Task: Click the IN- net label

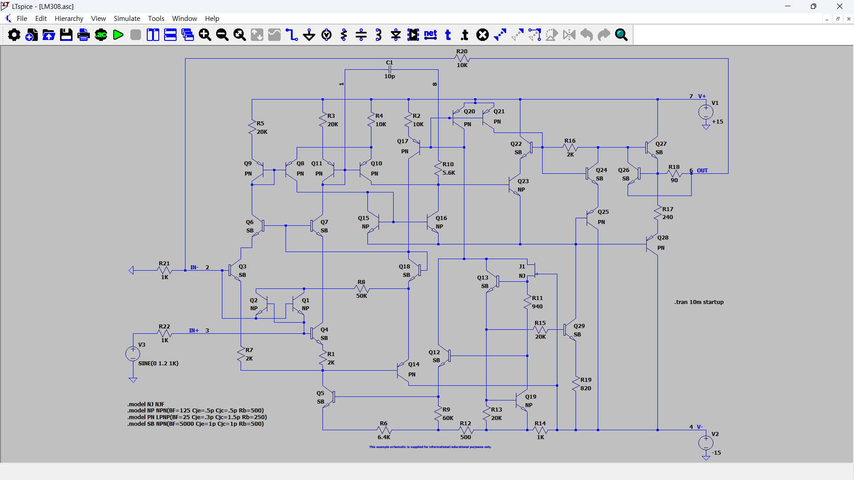Action: click(x=194, y=267)
